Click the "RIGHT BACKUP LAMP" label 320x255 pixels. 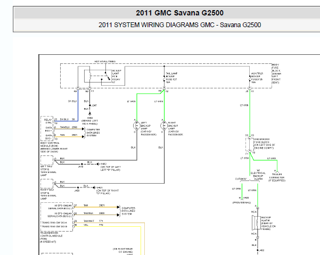[x=176, y=129]
